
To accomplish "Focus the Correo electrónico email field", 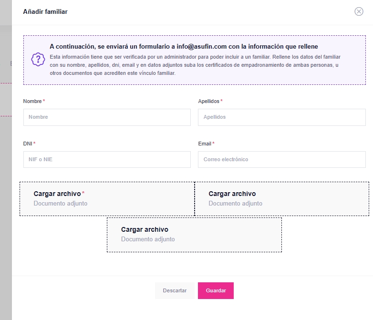I will pos(281,160).
